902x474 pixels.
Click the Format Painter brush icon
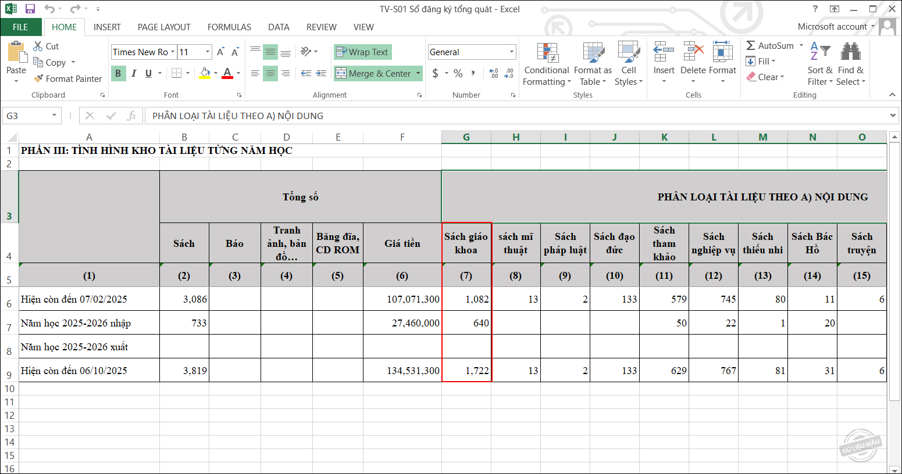pos(39,79)
